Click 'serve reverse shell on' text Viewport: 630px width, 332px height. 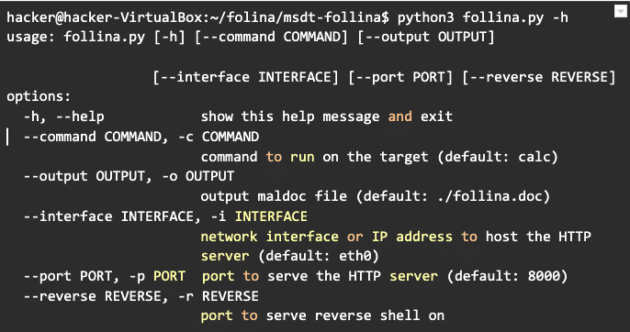tap(355, 315)
